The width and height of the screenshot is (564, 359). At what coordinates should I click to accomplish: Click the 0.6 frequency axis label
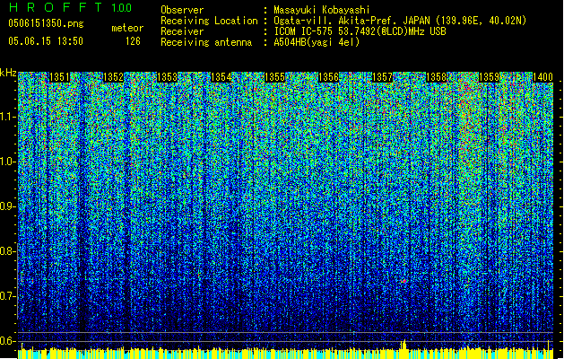coord(8,341)
